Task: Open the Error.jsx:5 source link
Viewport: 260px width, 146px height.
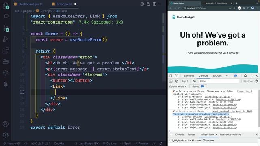Action: [245, 91]
